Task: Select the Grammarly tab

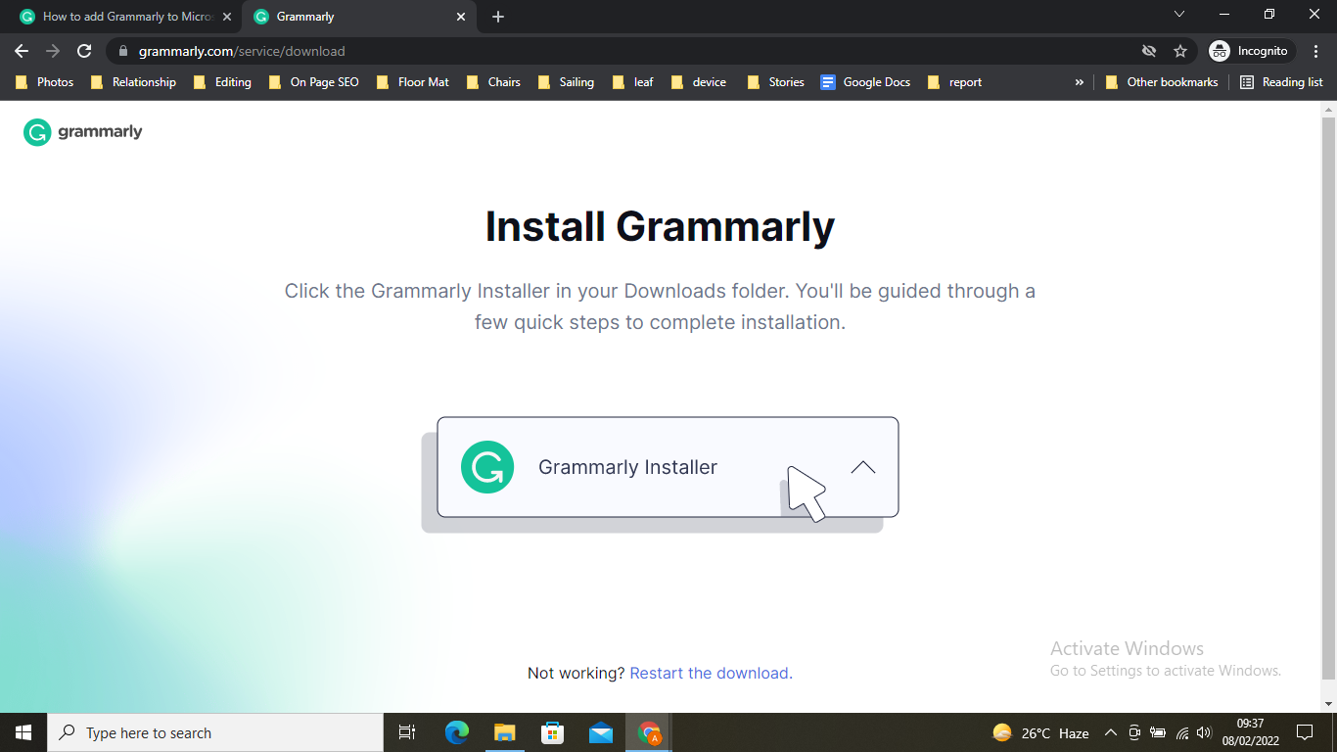Action: pos(360,17)
